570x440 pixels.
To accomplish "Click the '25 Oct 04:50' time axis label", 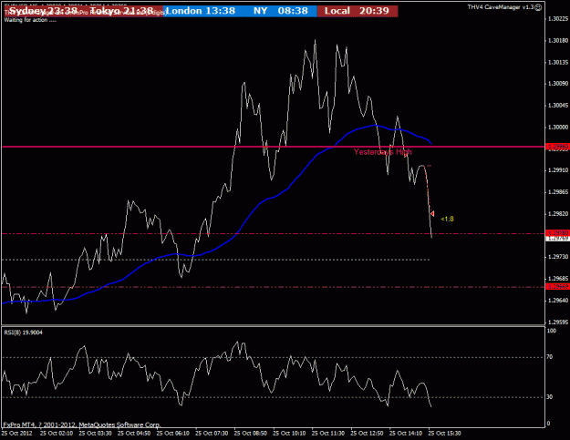I will click(134, 434).
